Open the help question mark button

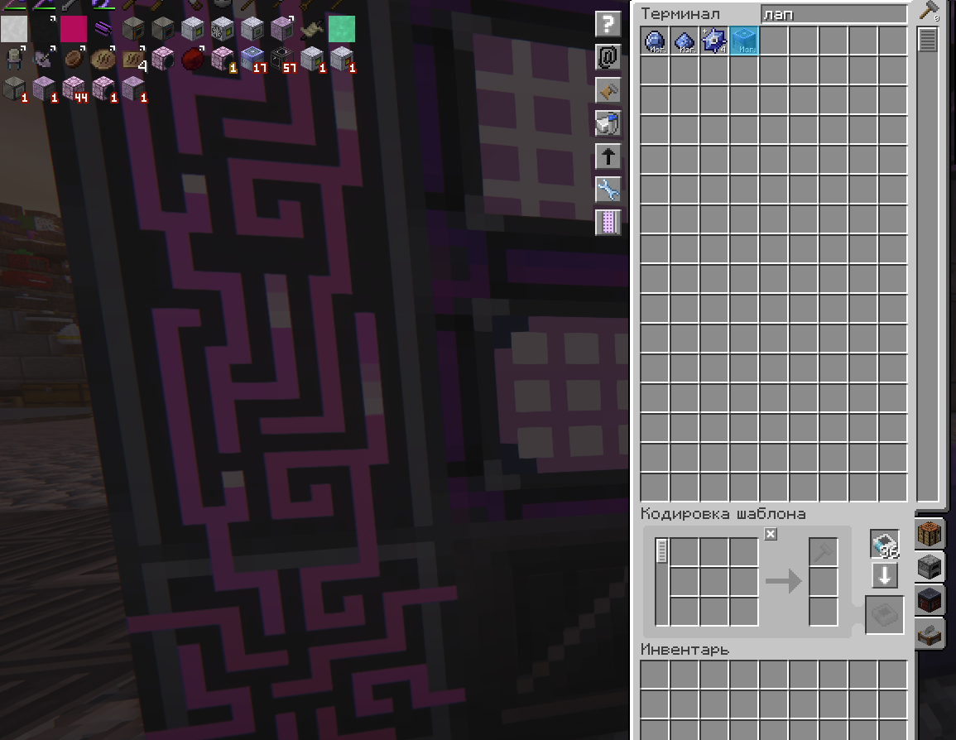tap(608, 24)
